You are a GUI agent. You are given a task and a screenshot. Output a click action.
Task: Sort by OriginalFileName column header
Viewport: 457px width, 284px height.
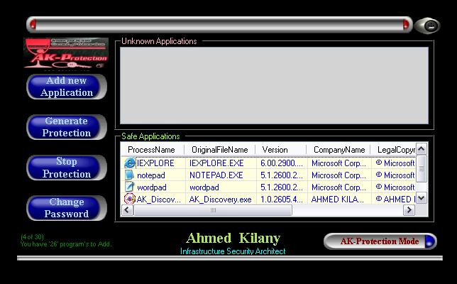coord(220,150)
